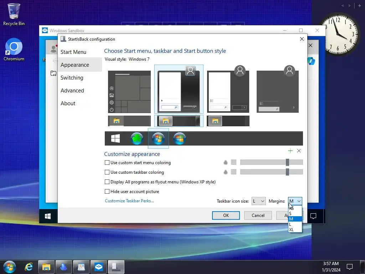Screen dimensions: 365x274
Task: Open Internet Explorer from the taskbar
Action: (29, 267)
